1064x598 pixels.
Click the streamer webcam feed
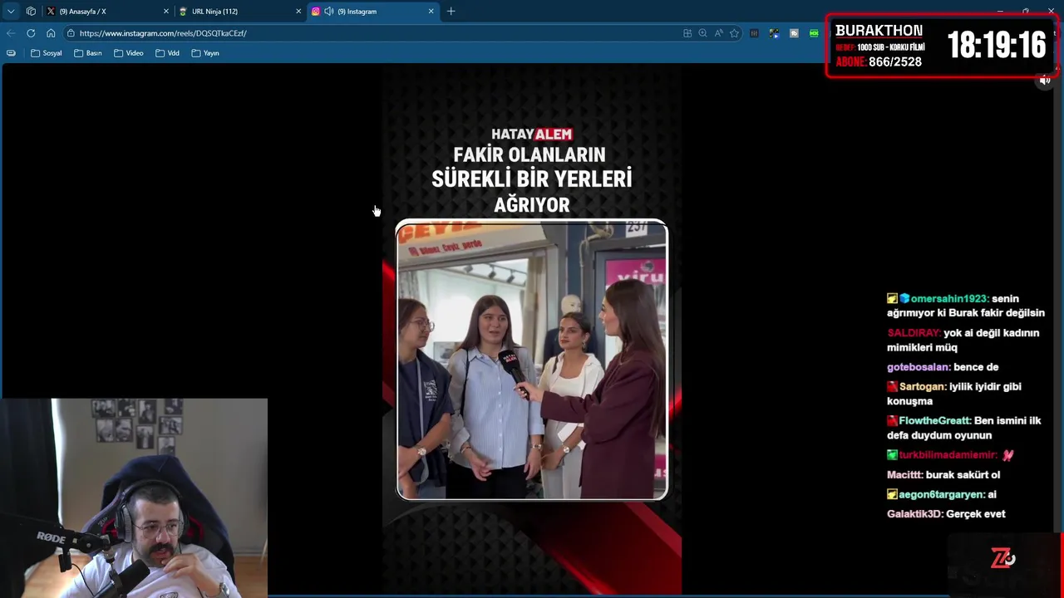point(134,498)
